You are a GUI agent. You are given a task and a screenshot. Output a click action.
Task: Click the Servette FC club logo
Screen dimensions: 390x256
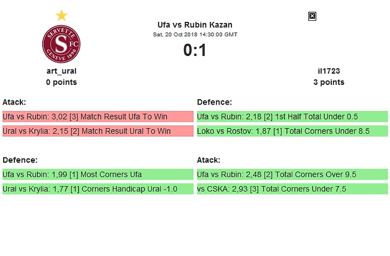pos(61,44)
